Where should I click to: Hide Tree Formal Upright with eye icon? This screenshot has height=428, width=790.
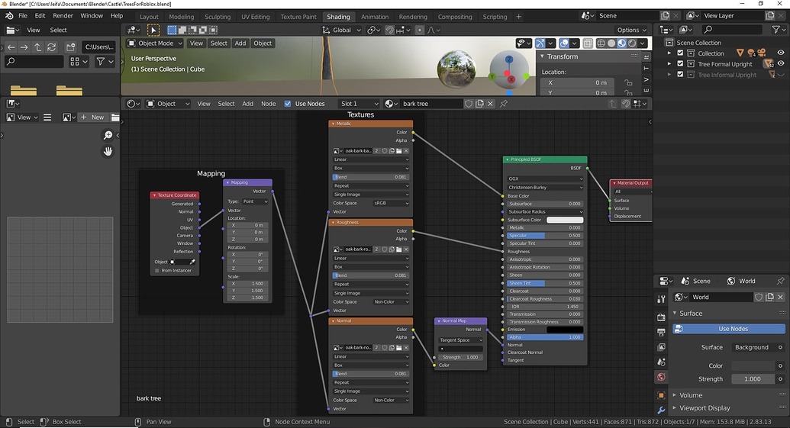click(x=780, y=63)
